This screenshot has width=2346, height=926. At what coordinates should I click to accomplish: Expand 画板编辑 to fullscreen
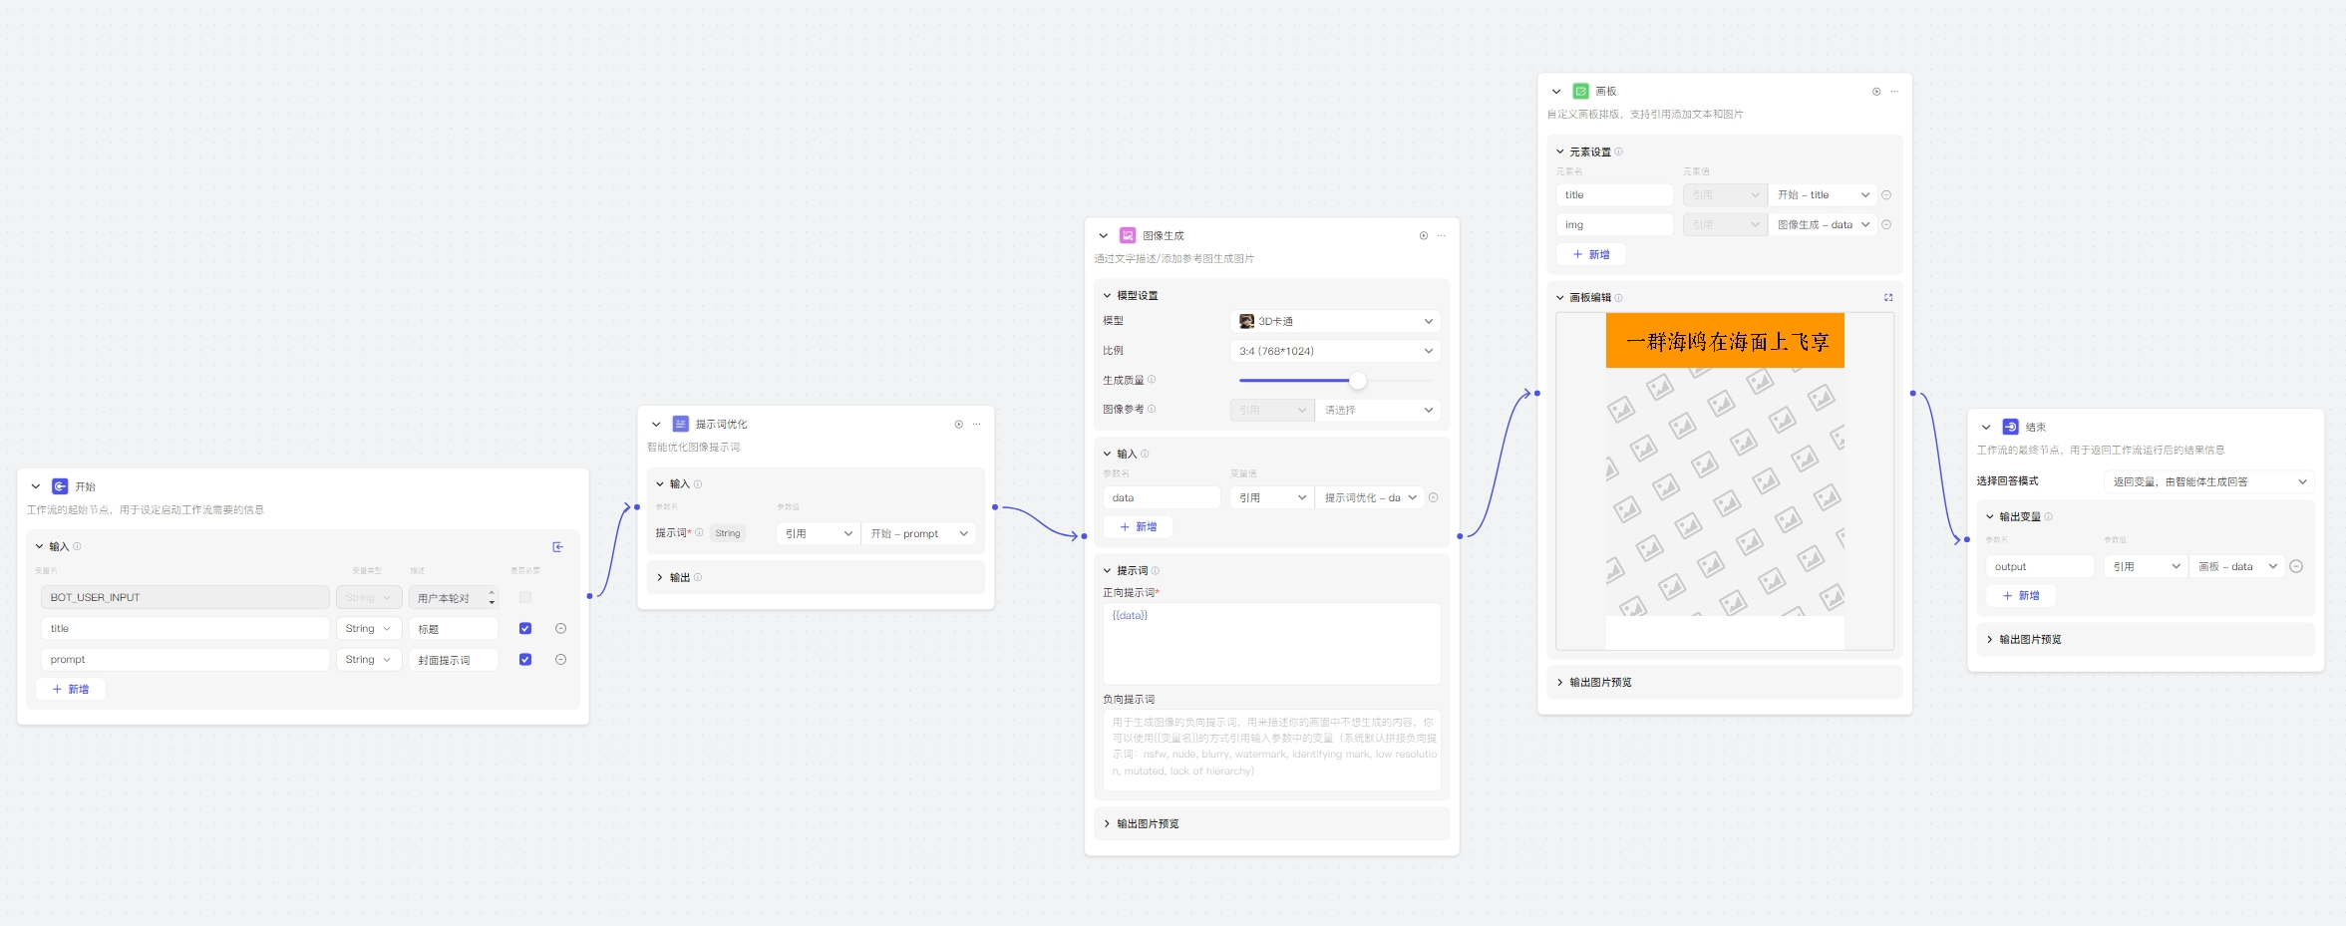1888,297
